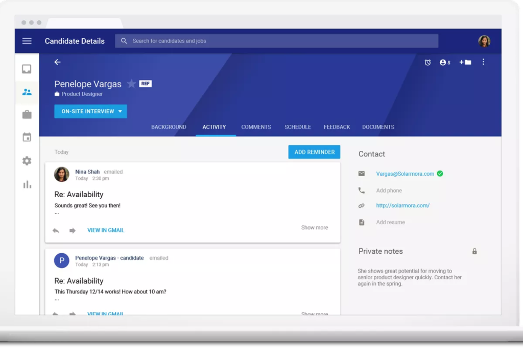
Task: Click Add phone in Contact
Action: (389, 190)
